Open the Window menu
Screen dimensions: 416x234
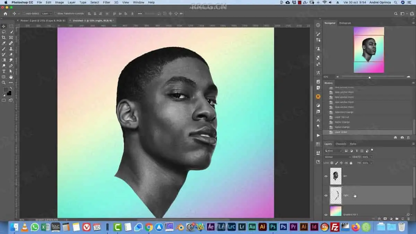(139, 2)
